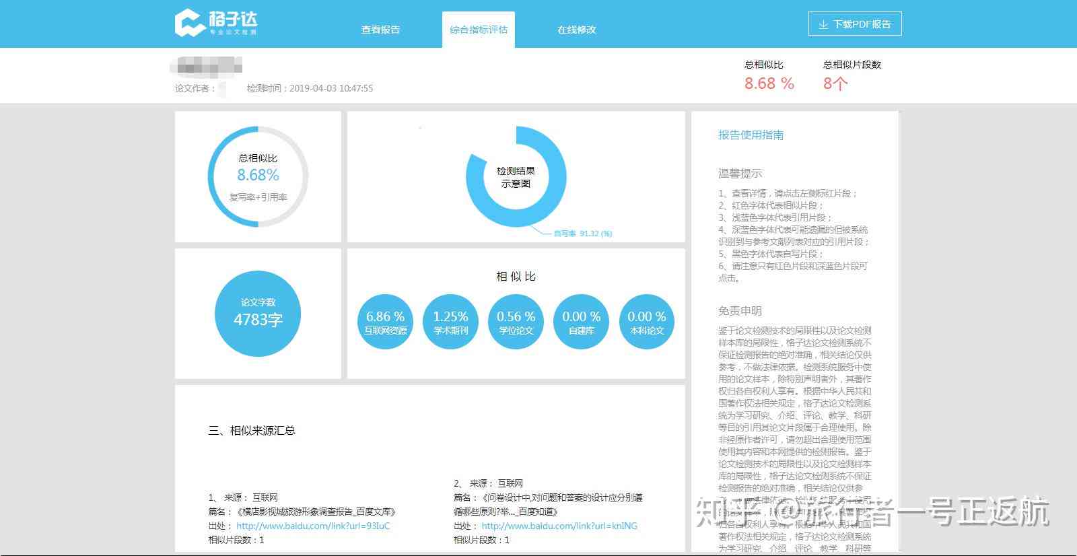The image size is (1077, 556).
Task: Click 2、来源：互联网 entry
Action: [488, 483]
